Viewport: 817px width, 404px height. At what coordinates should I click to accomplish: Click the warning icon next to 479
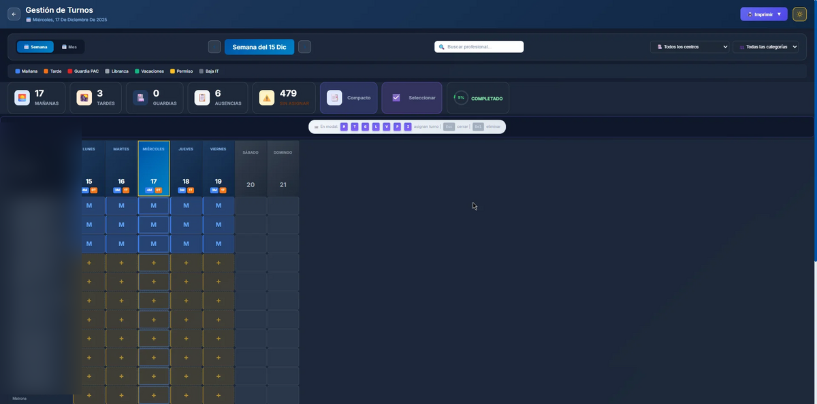[266, 98]
